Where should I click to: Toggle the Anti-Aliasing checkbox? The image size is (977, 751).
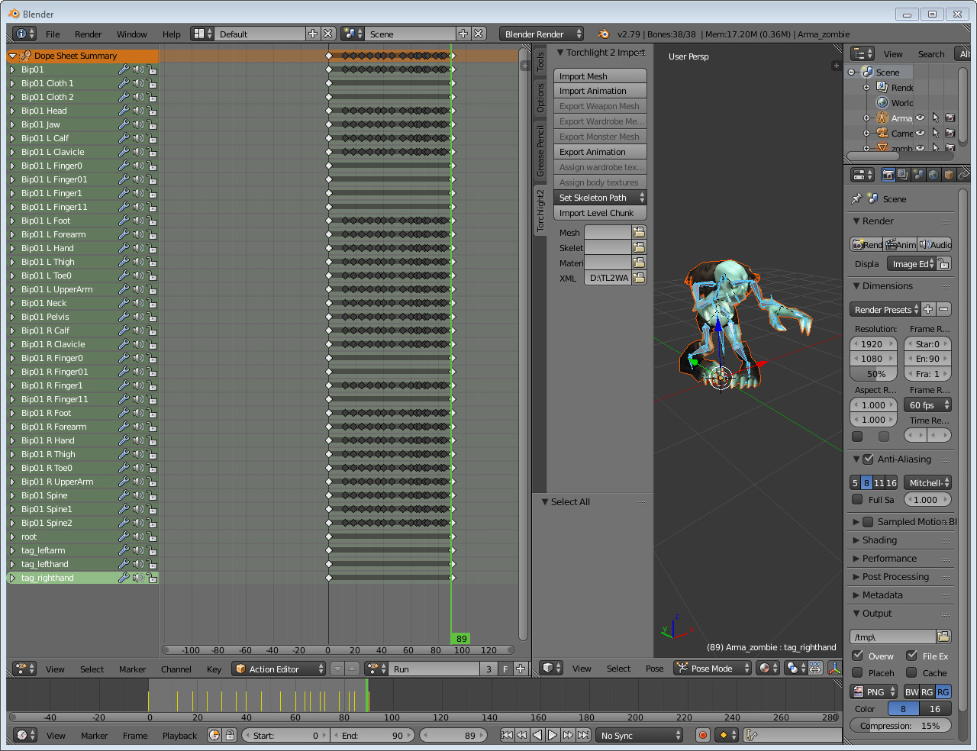pyautogui.click(x=868, y=459)
